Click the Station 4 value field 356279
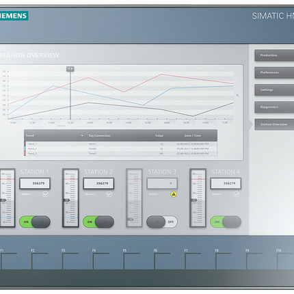The width and height of the screenshot is (294, 294). [226, 183]
